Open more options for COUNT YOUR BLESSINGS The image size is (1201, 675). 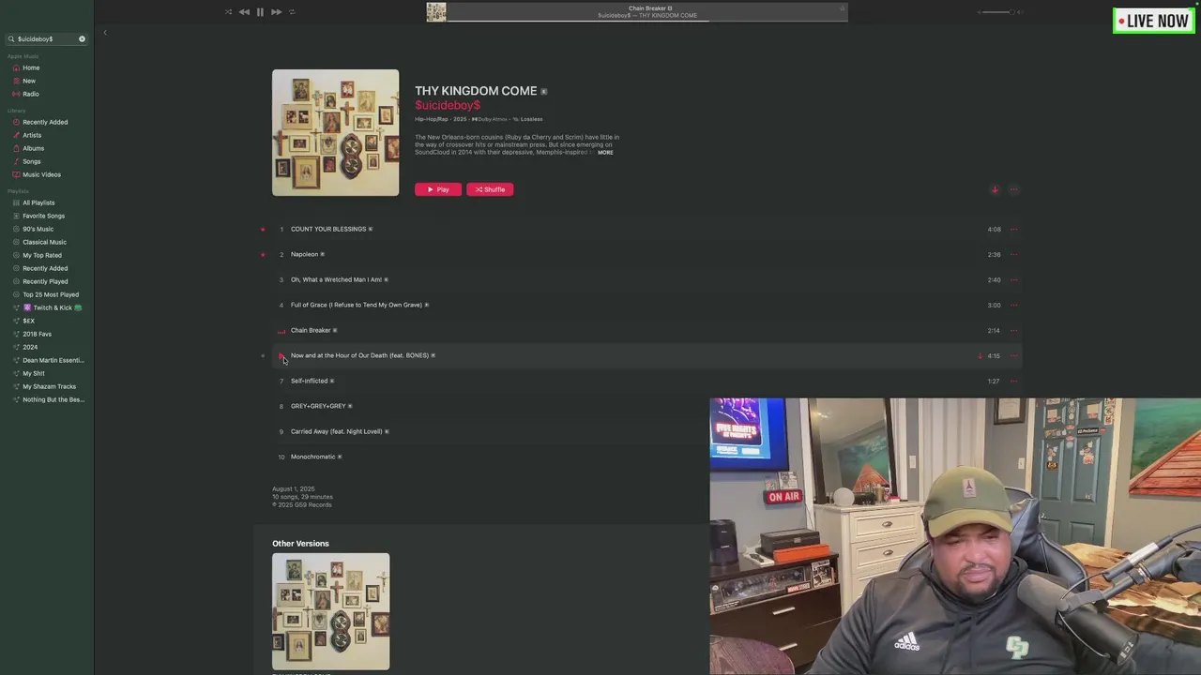(x=1013, y=229)
